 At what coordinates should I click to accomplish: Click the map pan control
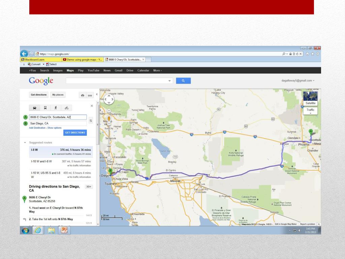tap(109, 99)
